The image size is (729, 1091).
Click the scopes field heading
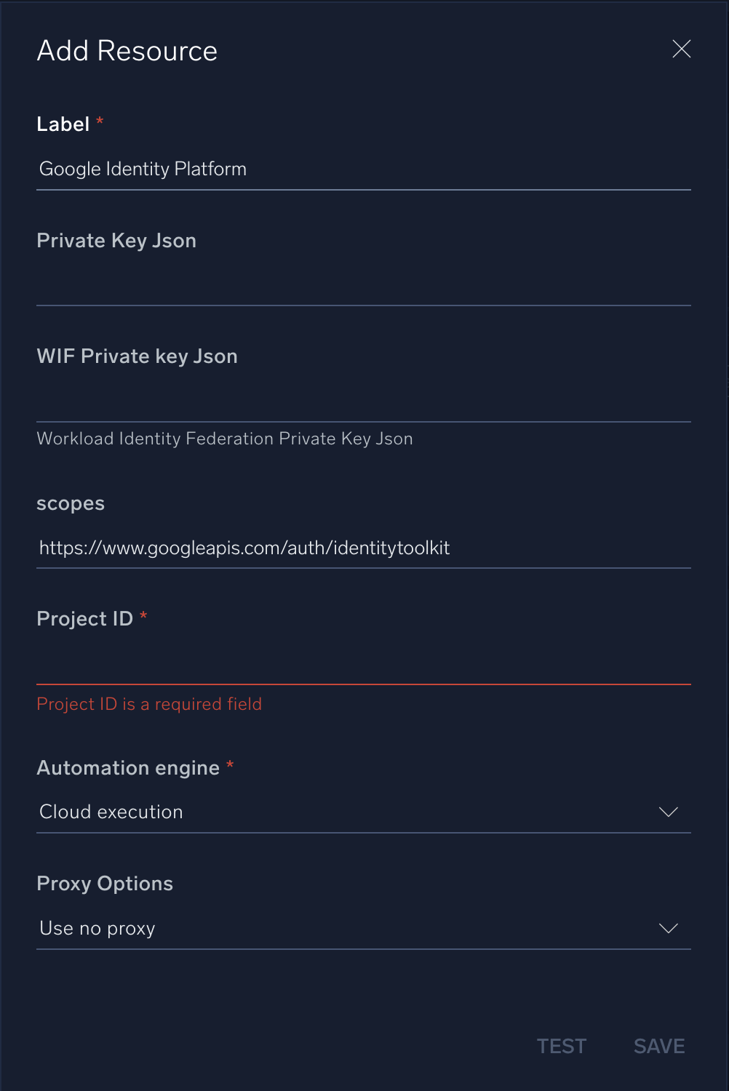pos(71,503)
